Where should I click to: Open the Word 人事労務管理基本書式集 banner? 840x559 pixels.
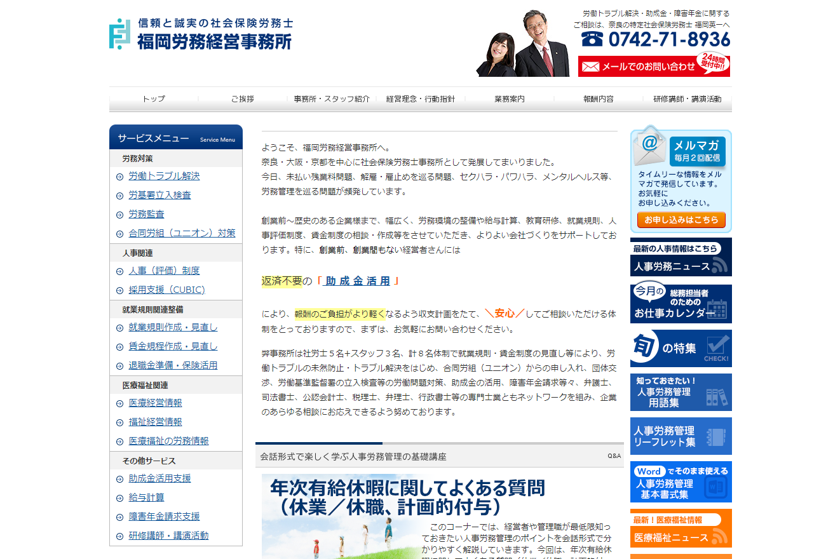681,482
